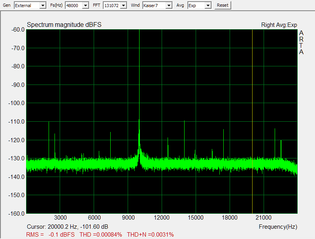Click the 'RMS = -0.1 dBFS' readout

(51, 235)
